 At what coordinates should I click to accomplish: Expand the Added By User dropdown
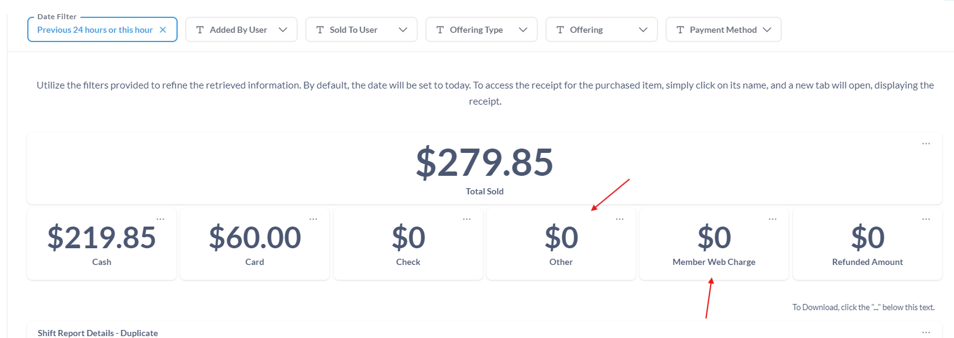(x=241, y=30)
